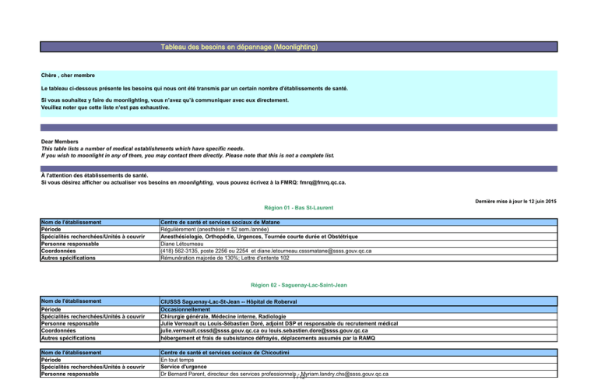
Task: Click the Région 01 - Bas St-Laurent heading
Action: click(301, 209)
